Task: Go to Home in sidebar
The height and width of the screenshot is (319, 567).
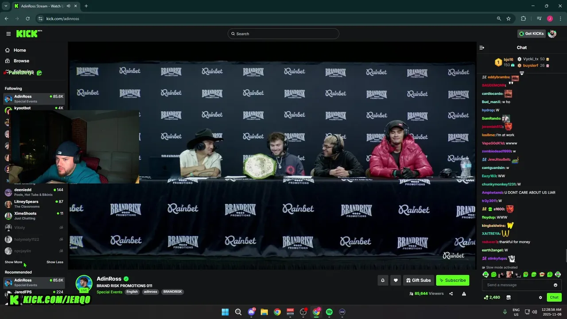Action: 15,50
